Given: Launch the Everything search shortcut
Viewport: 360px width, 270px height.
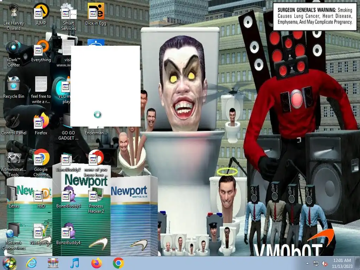Looking at the screenshot, I should 41,51.
